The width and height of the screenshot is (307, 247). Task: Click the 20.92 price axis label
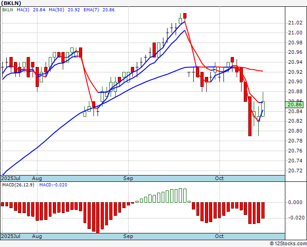tap(295, 72)
